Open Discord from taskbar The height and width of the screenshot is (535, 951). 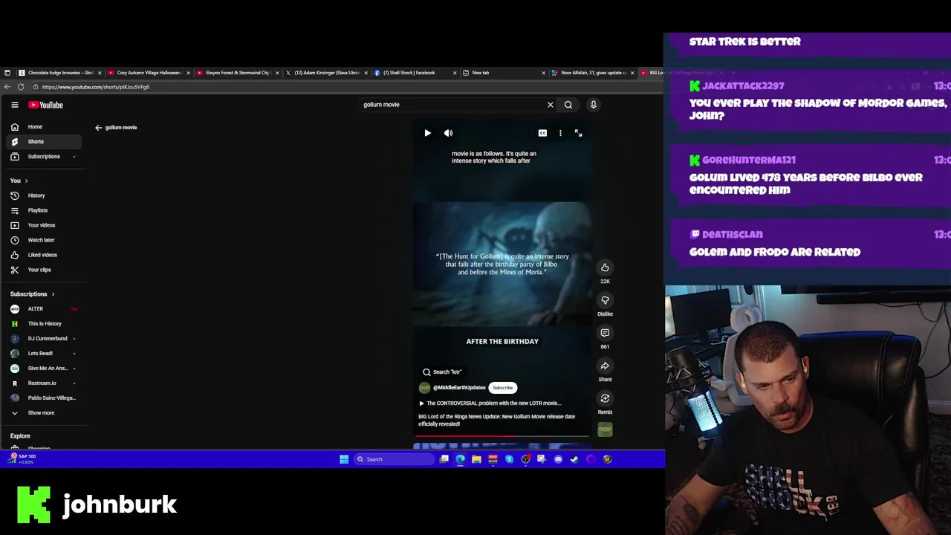point(558,459)
